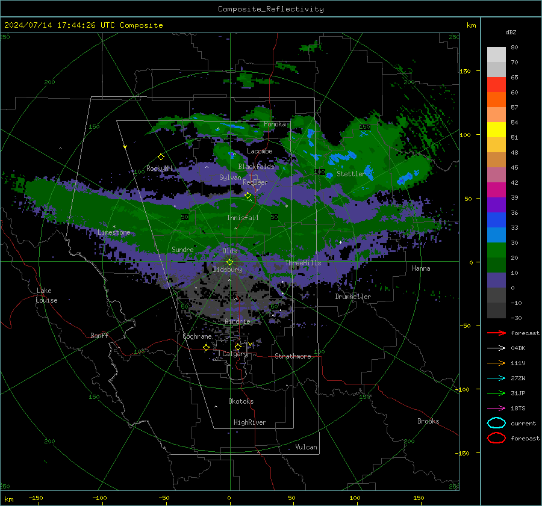The width and height of the screenshot is (542, 506).
Task: Click the Ponoka city label
Action: click(275, 124)
